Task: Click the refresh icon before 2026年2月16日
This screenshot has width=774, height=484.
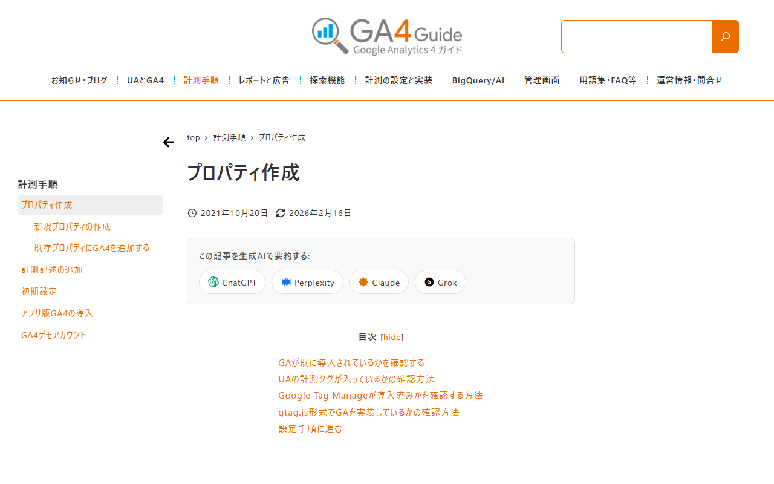Action: tap(281, 213)
